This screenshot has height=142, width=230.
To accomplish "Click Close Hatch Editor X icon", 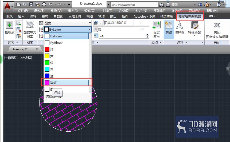I will pyautogui.click(x=217, y=25).
